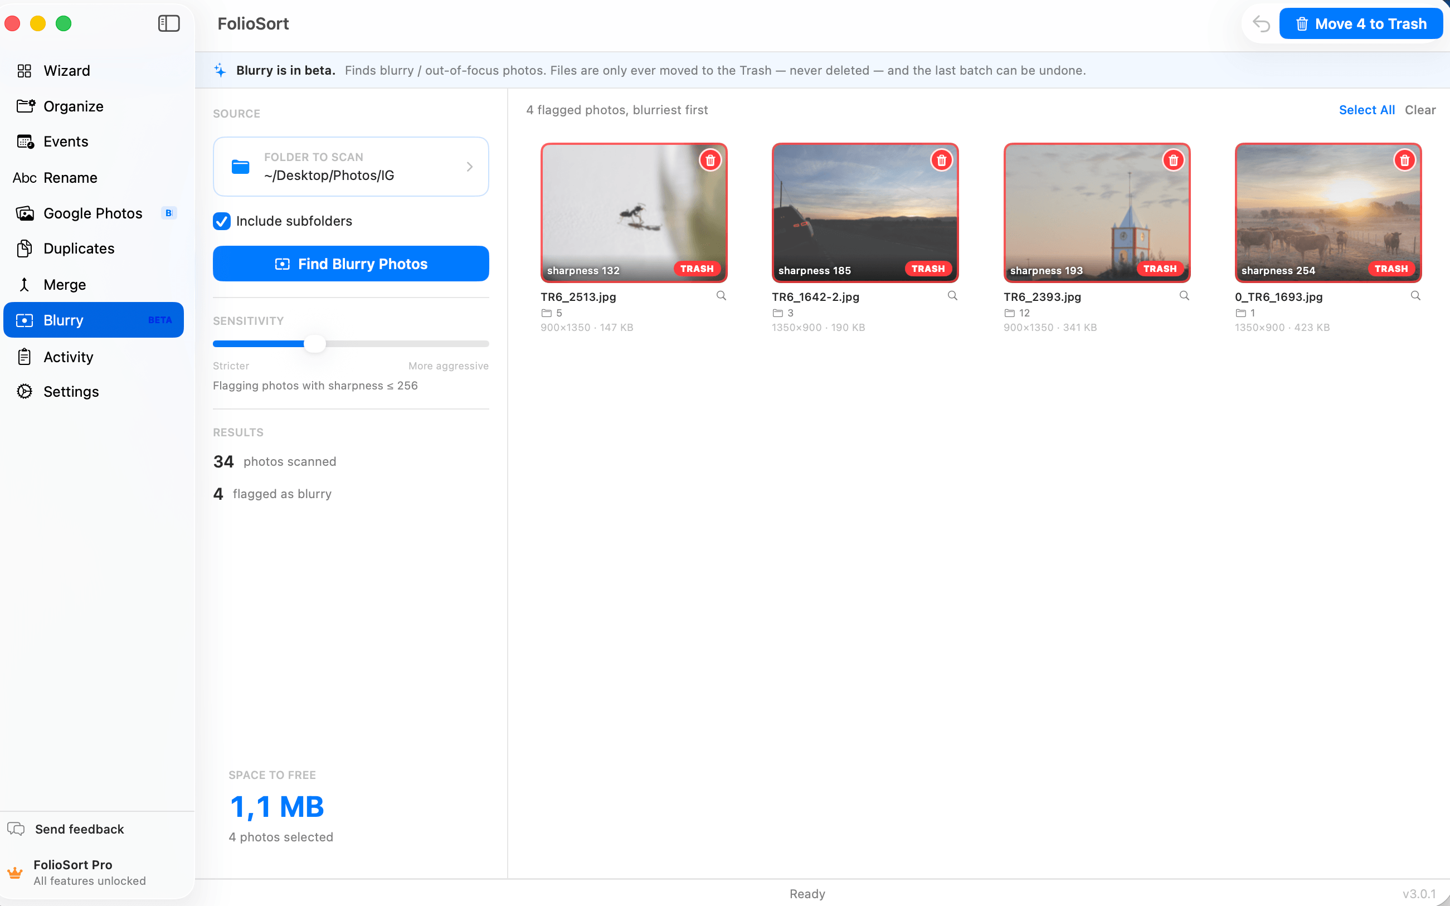The height and width of the screenshot is (906, 1450).
Task: Click the Settings gear icon
Action: 25,391
